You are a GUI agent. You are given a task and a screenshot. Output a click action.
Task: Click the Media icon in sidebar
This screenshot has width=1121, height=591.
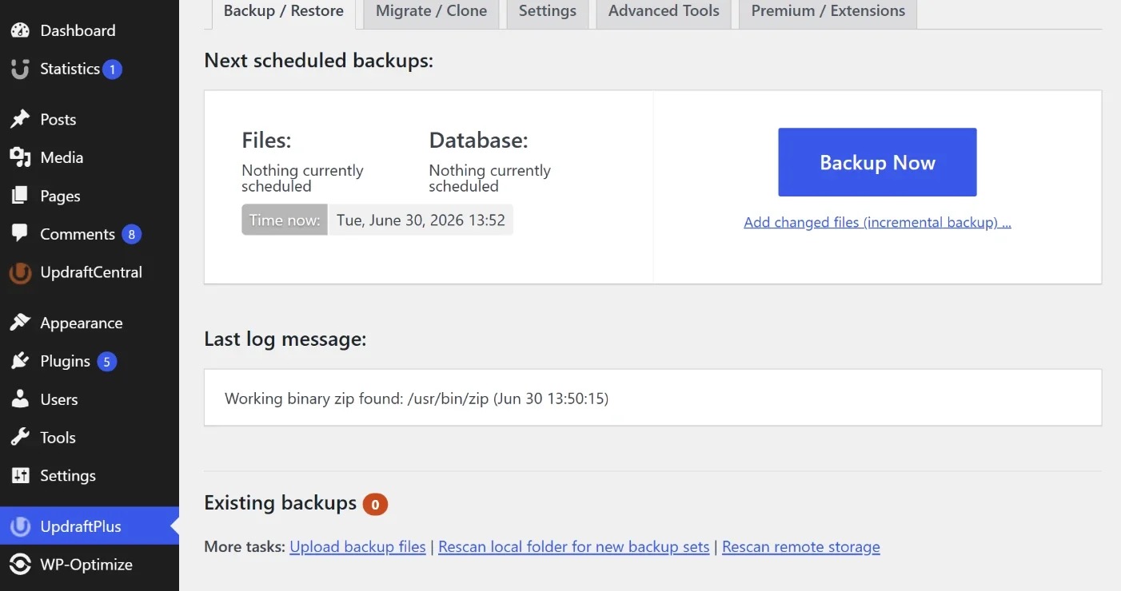pyautogui.click(x=20, y=158)
